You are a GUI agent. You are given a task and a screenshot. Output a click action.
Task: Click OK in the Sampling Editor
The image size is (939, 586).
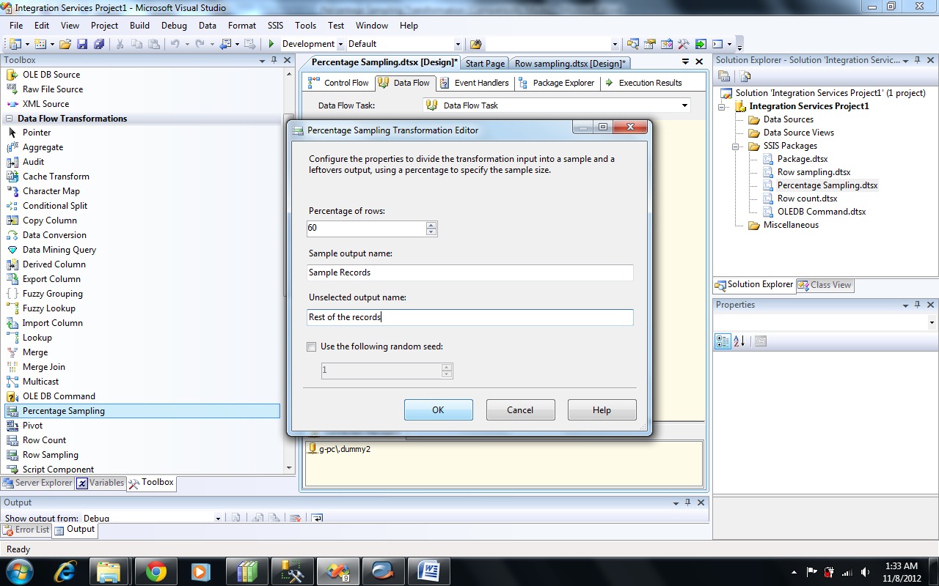438,410
